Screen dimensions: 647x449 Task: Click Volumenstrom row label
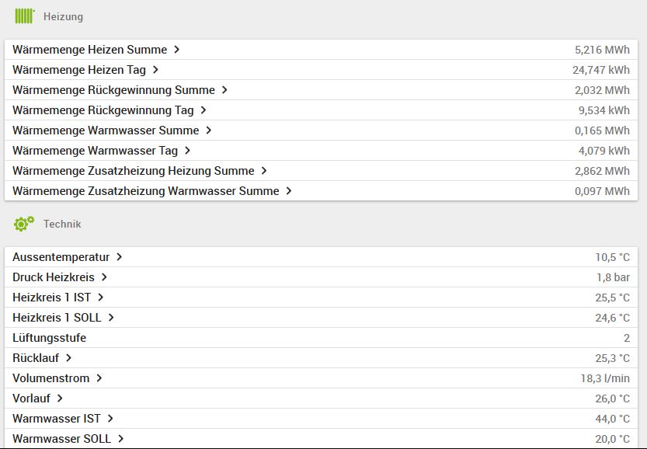tap(50, 378)
